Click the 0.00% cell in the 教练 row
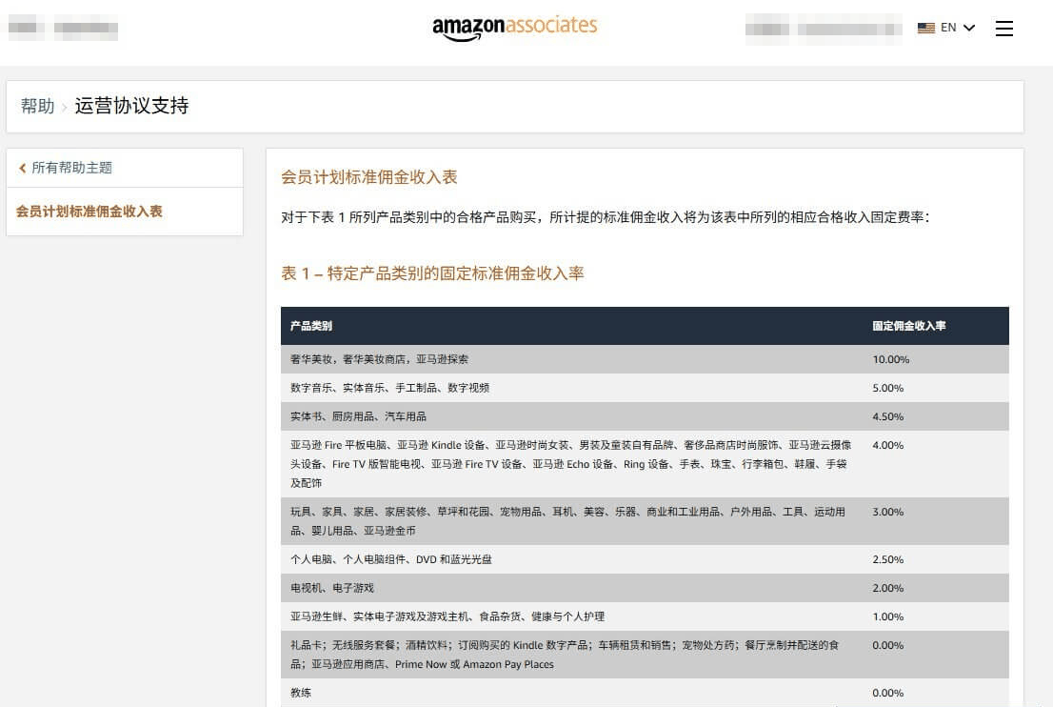 (x=887, y=693)
